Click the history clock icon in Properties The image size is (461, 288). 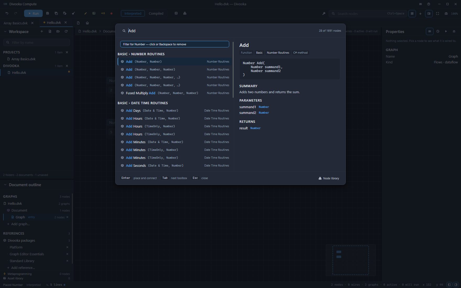(438, 31)
